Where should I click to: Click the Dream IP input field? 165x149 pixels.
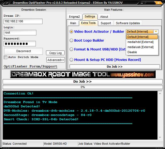(23, 21)
